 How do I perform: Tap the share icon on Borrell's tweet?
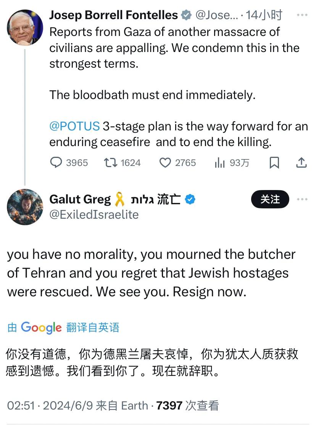click(301, 163)
